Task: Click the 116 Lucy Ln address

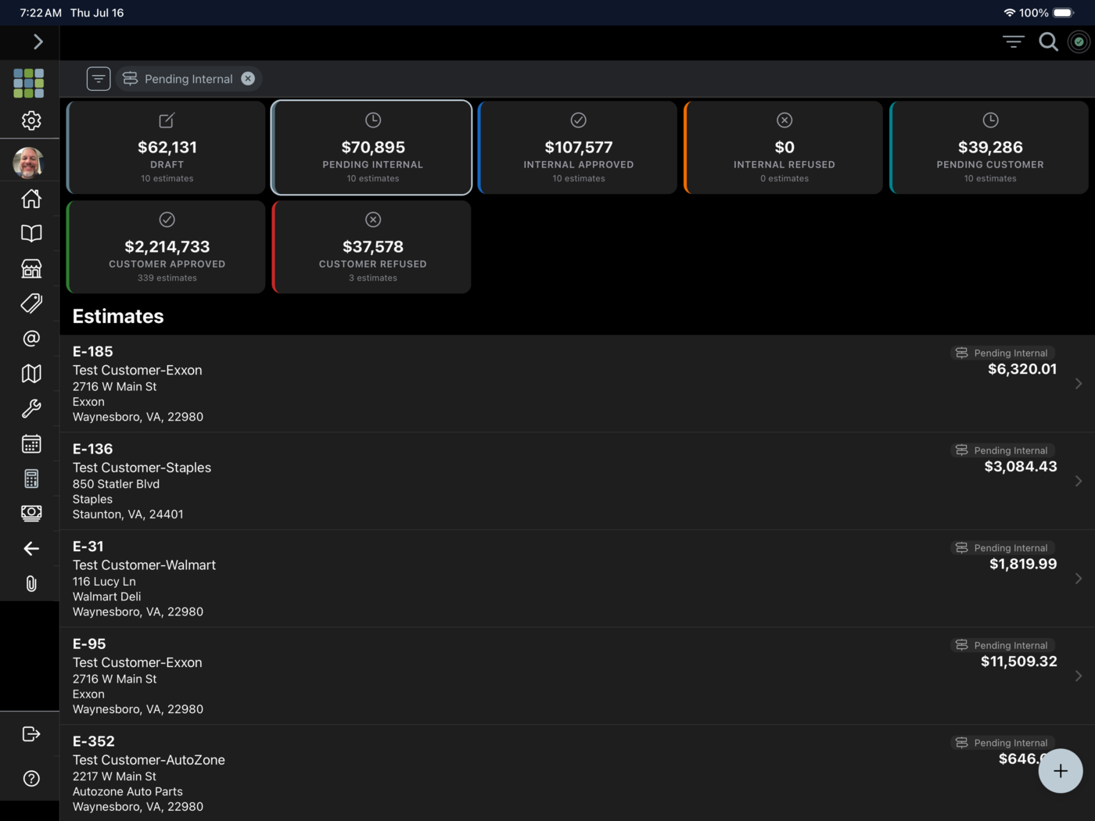Action: 104,582
